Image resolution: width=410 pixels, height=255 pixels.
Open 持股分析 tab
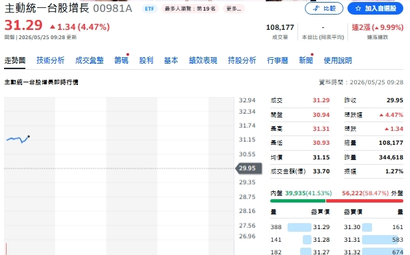pos(242,60)
